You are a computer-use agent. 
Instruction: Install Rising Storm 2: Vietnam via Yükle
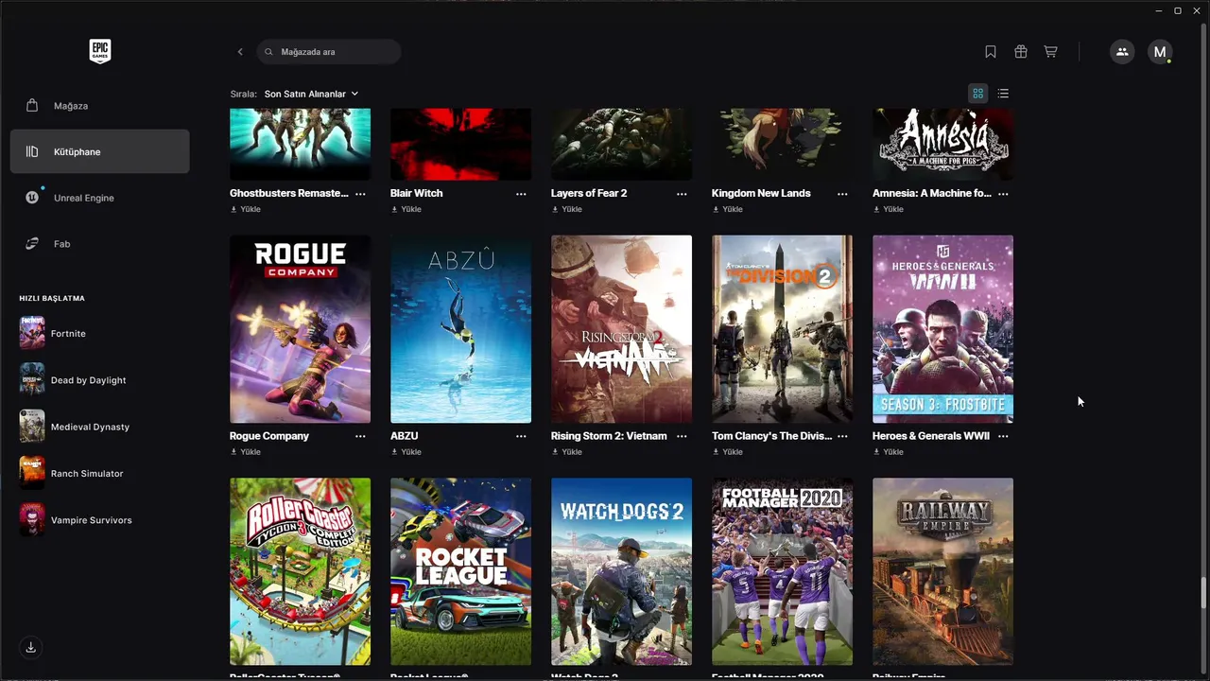(x=567, y=452)
